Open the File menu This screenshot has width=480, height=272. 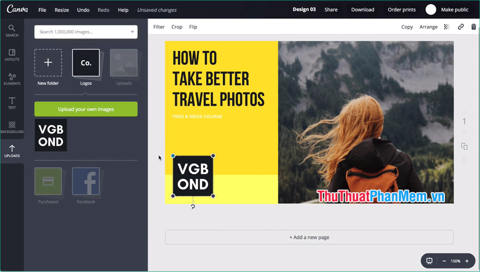[x=42, y=10]
